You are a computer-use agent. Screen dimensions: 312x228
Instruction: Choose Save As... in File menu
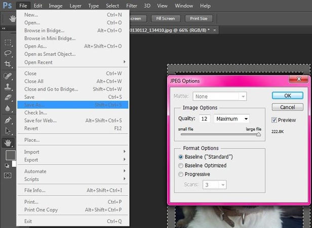pos(73,105)
